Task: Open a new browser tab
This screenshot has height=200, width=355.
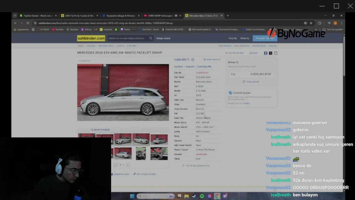Action: (228, 16)
